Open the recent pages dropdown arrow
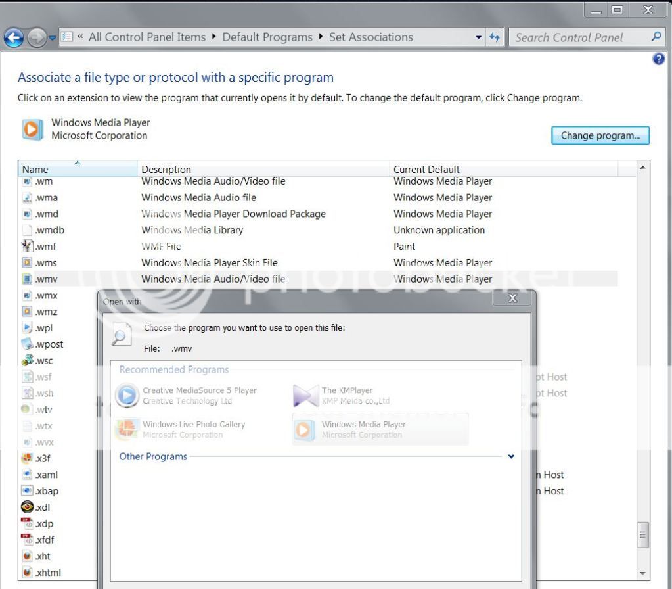This screenshot has width=672, height=589. [53, 37]
